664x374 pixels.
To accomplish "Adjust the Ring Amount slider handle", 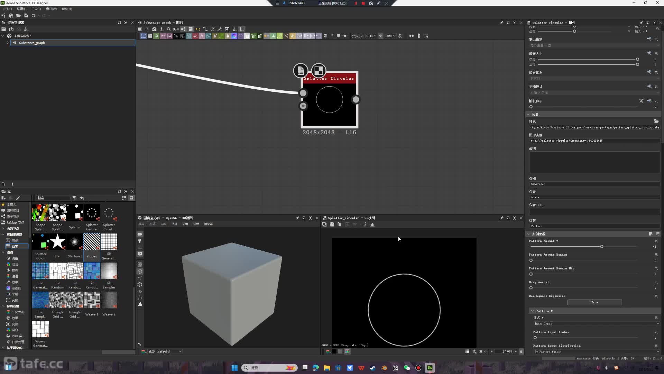I will [531, 288].
